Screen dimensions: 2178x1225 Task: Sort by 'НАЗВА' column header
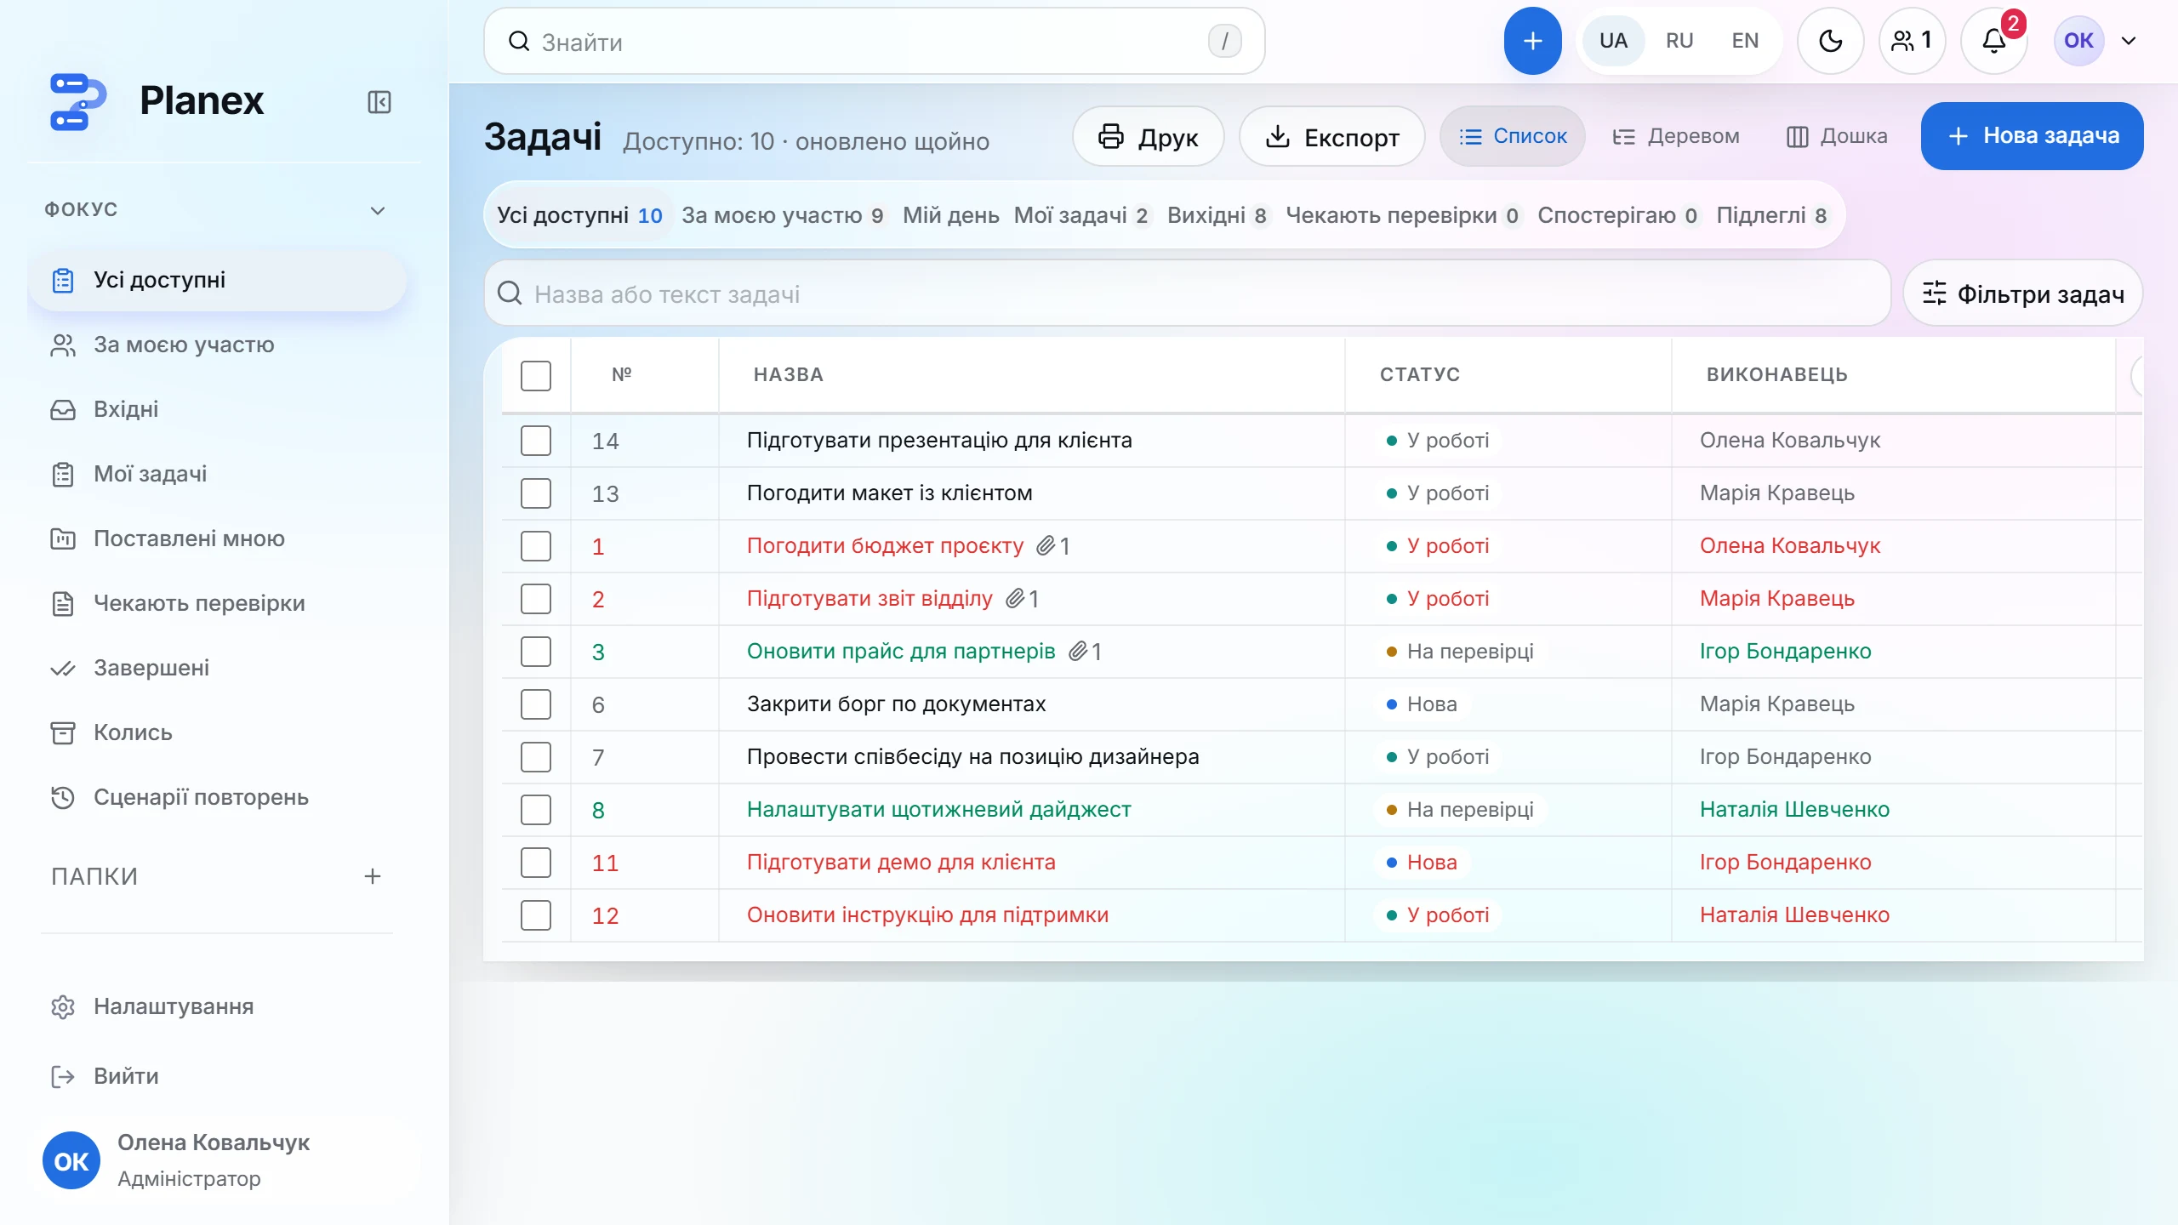pyautogui.click(x=788, y=375)
